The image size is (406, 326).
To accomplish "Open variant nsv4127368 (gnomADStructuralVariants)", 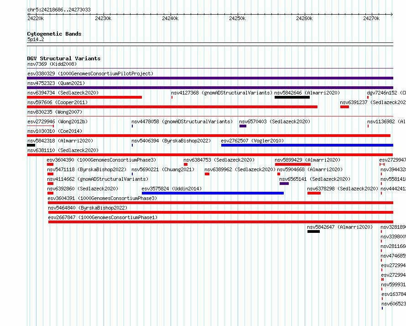I will click(222, 93).
